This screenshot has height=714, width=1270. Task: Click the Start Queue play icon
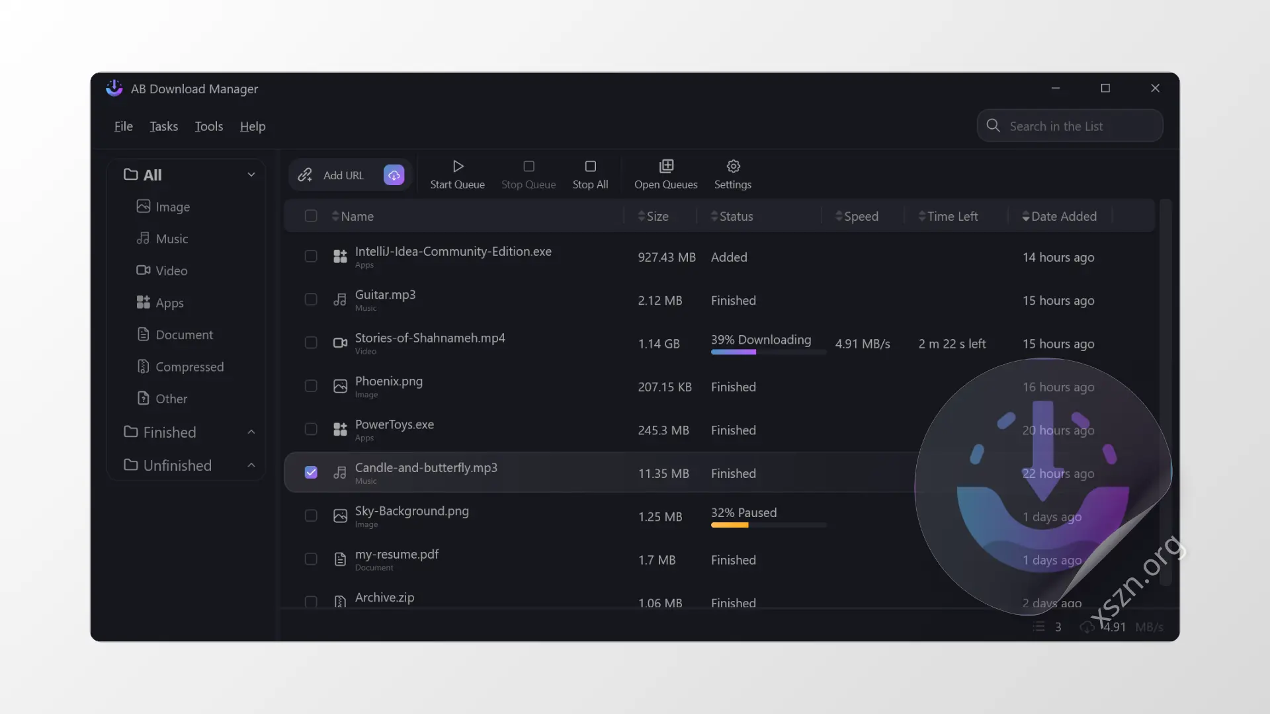(458, 166)
